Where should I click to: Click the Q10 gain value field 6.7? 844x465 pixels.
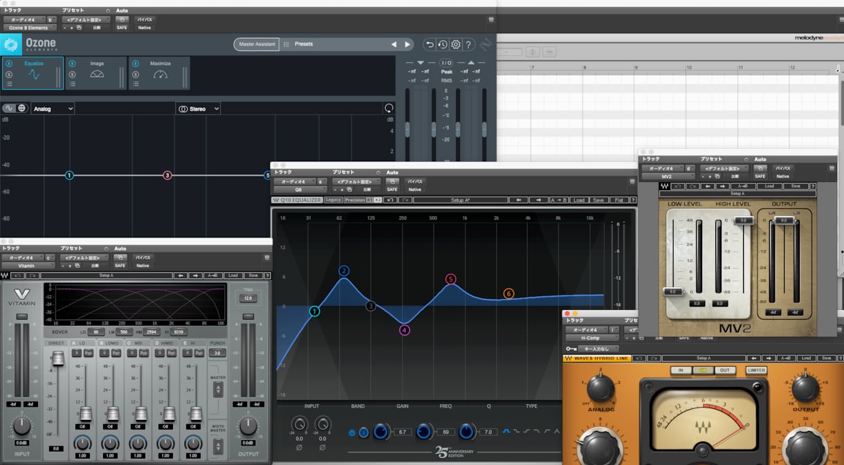[x=402, y=432]
